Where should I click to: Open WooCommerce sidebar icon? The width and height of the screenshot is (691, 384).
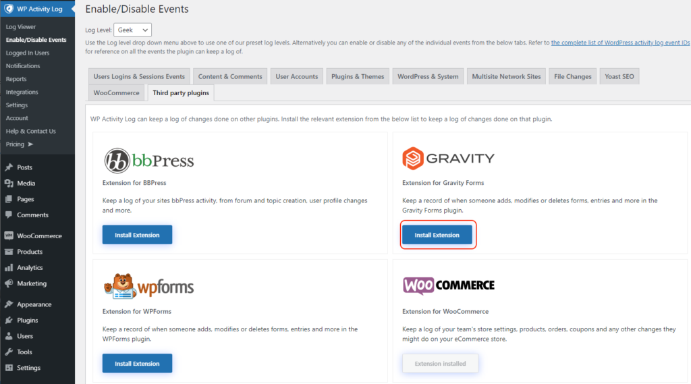pos(9,236)
